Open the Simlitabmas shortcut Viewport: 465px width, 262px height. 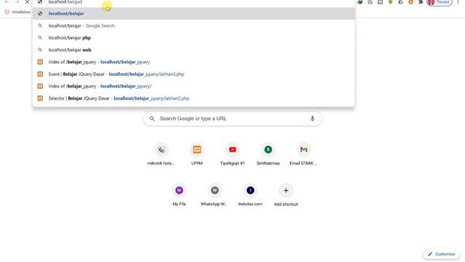pyautogui.click(x=268, y=154)
